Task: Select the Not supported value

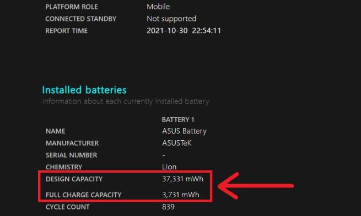Action: click(171, 19)
